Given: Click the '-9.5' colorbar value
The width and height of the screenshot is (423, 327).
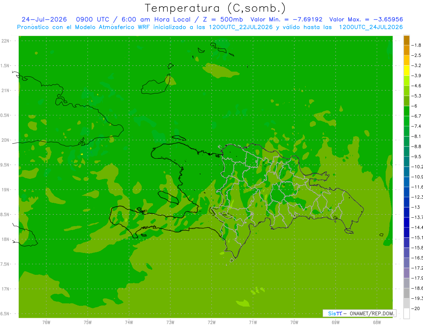Looking at the screenshot, I should pos(416,156).
